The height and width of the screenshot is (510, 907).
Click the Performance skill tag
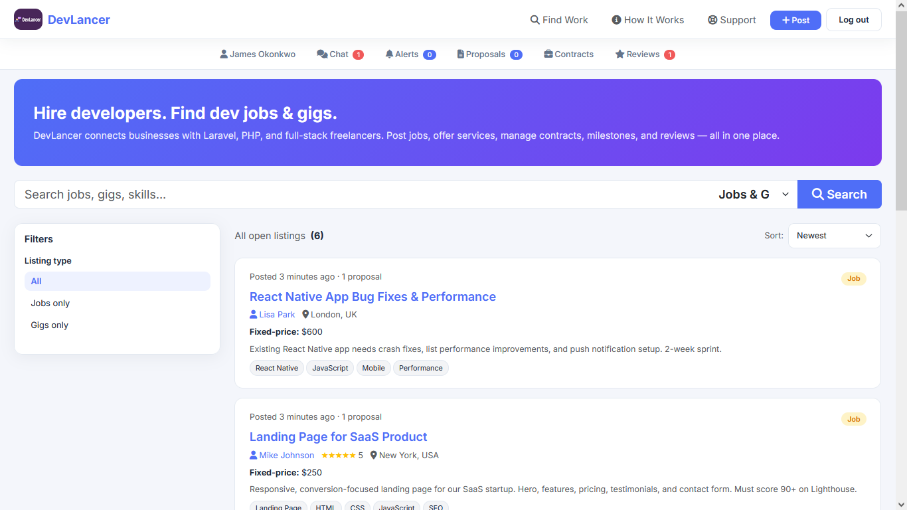(421, 368)
